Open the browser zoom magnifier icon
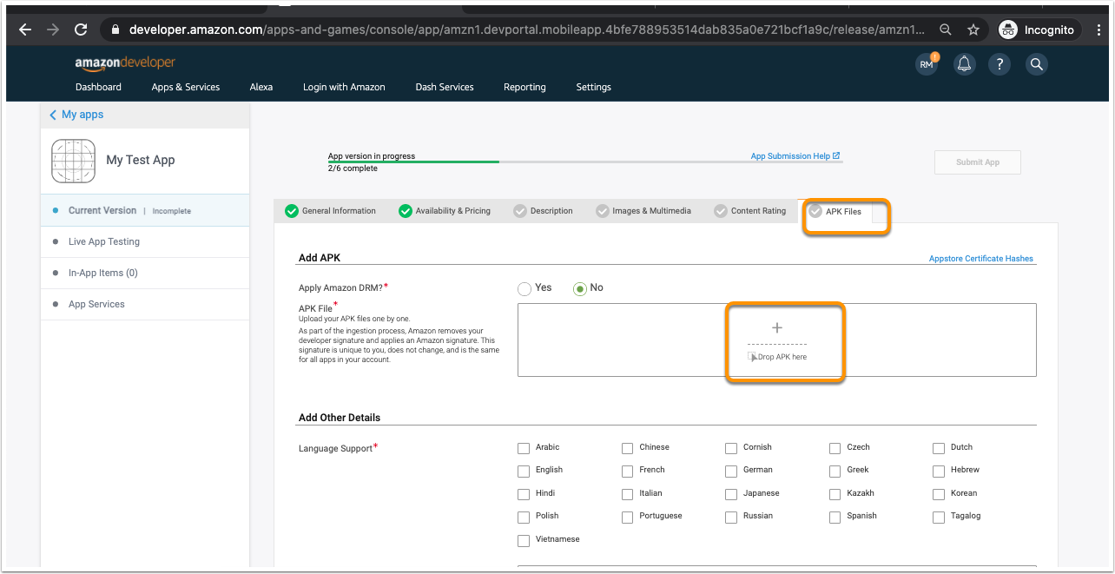Viewport: 1115px width, 574px height. point(946,30)
